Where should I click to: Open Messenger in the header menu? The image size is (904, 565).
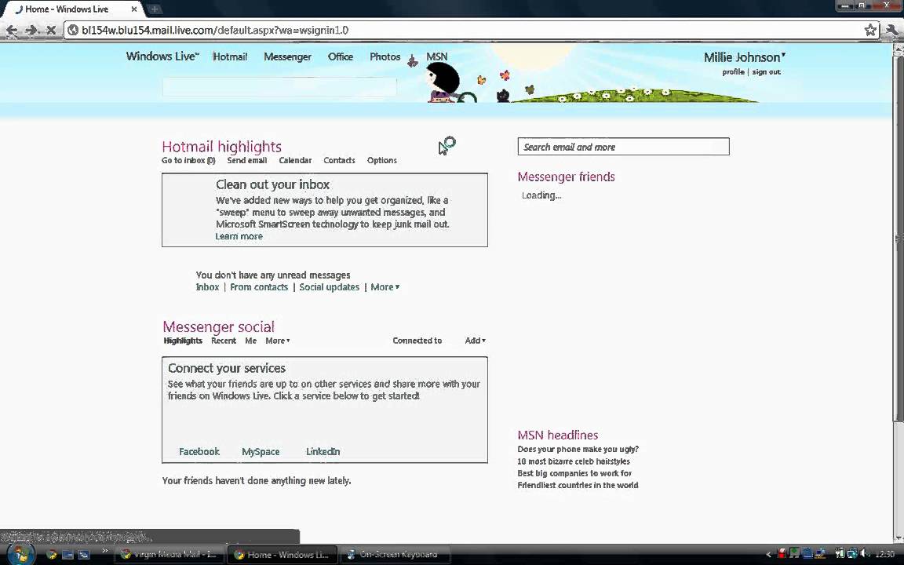(x=287, y=56)
